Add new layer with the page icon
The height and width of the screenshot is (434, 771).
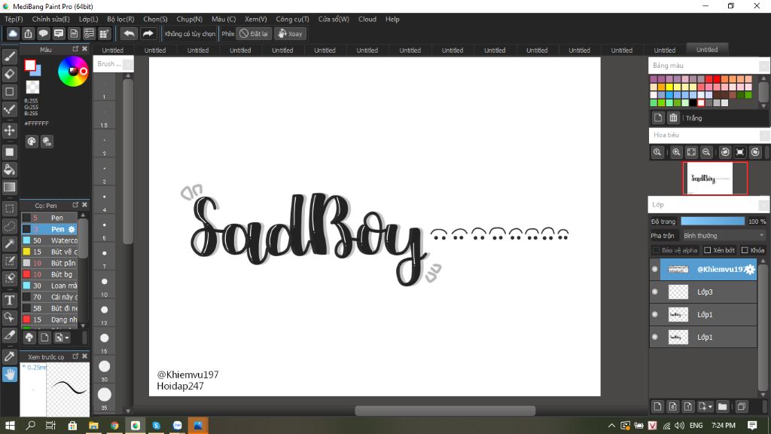(657, 406)
